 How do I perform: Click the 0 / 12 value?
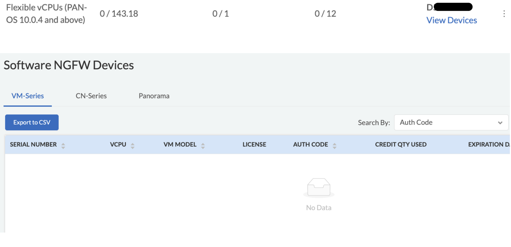[325, 14]
